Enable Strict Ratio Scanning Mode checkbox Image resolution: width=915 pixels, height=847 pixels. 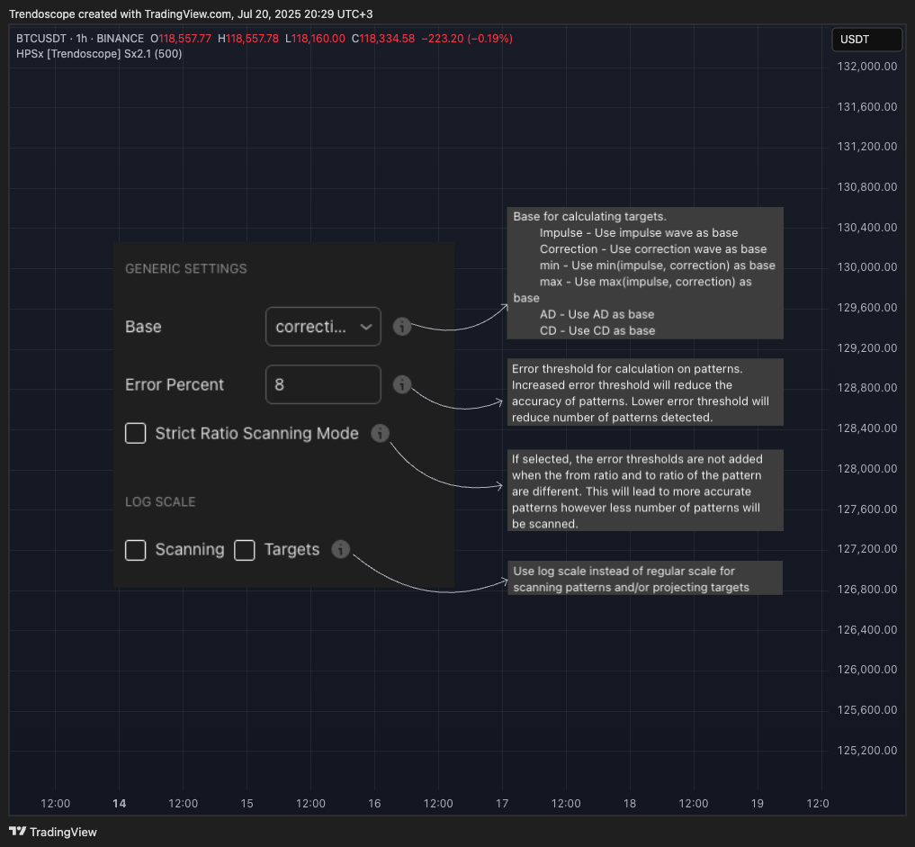pos(135,433)
